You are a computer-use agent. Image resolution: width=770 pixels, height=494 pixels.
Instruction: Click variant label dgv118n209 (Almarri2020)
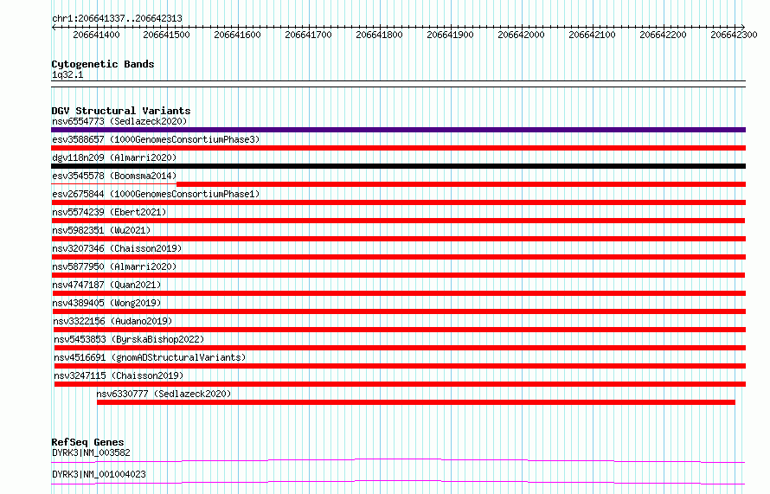[x=114, y=157]
